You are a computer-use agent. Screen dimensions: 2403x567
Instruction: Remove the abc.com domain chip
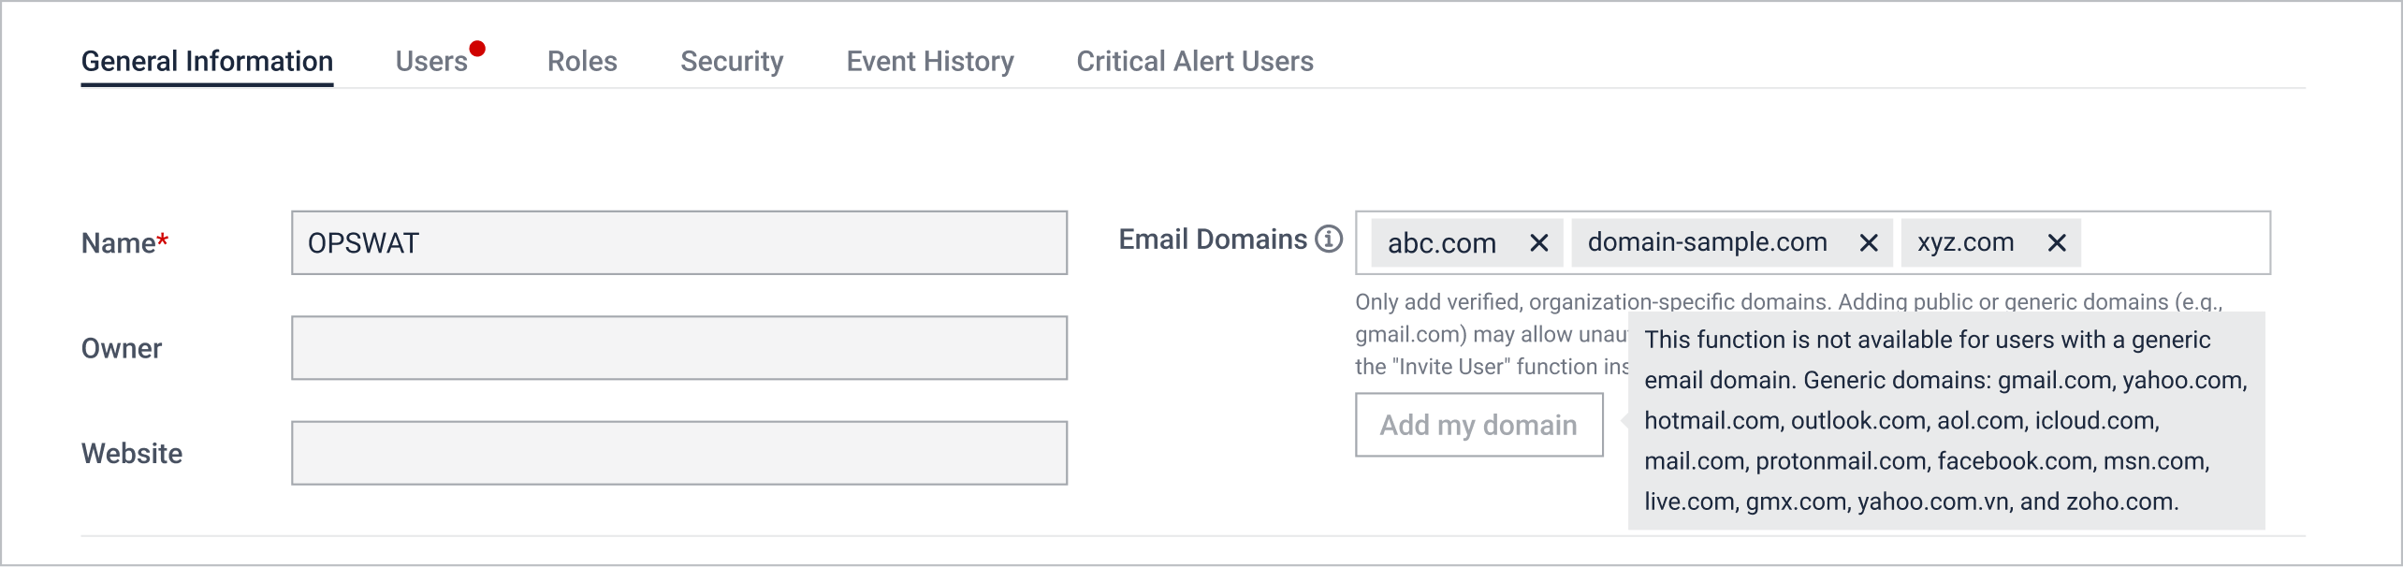(1538, 243)
